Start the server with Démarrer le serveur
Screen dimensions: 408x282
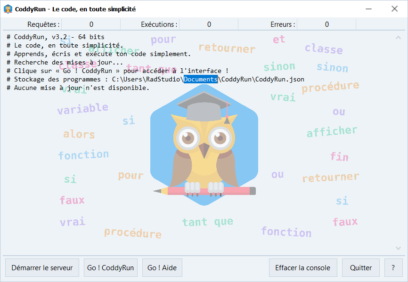(x=42, y=268)
